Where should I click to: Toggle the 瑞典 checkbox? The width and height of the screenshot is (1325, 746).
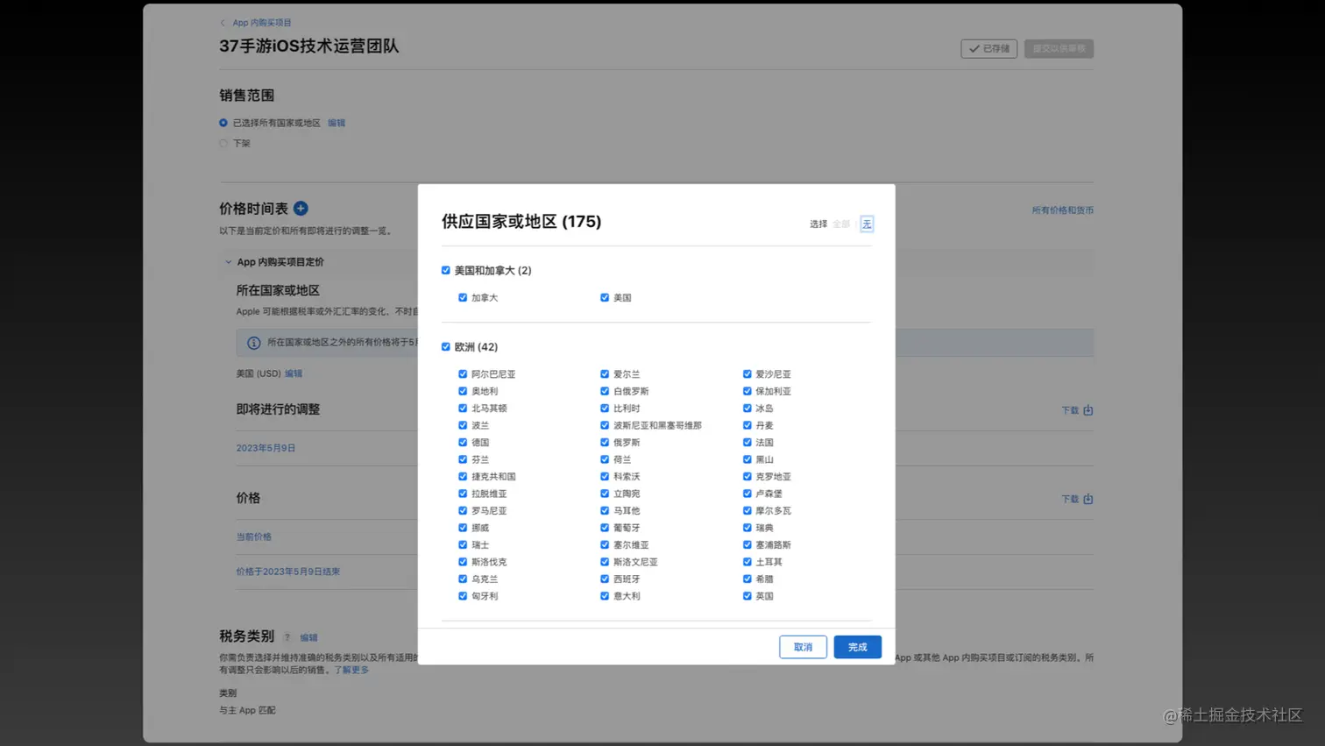click(x=748, y=528)
